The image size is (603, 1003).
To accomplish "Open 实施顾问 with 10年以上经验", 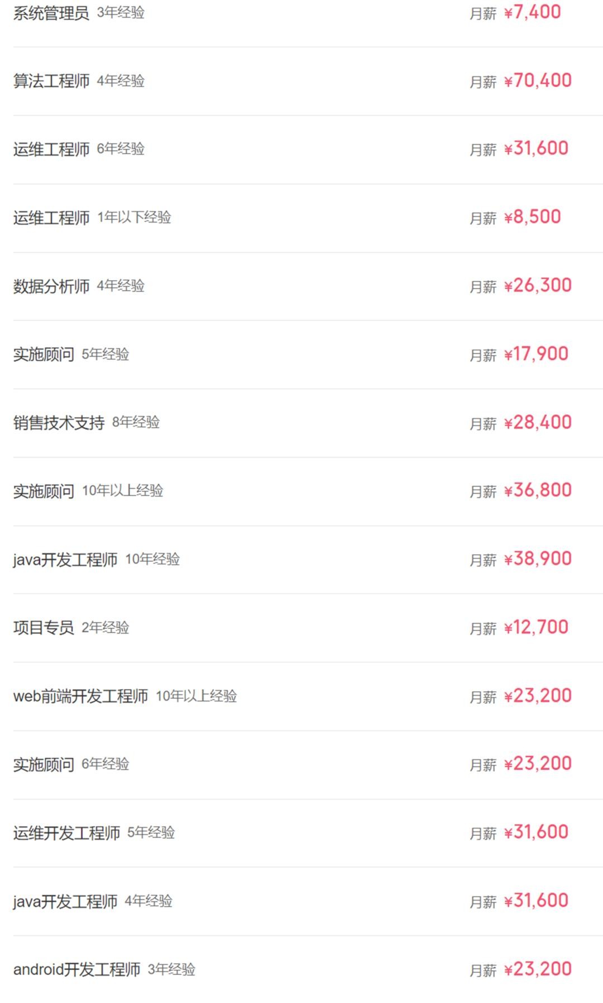I will (x=44, y=491).
